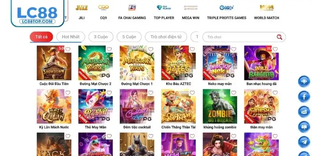Select the FA CHAI GAMING provider logo
Image resolution: width=312 pixels, height=156 pixels.
click(132, 8)
